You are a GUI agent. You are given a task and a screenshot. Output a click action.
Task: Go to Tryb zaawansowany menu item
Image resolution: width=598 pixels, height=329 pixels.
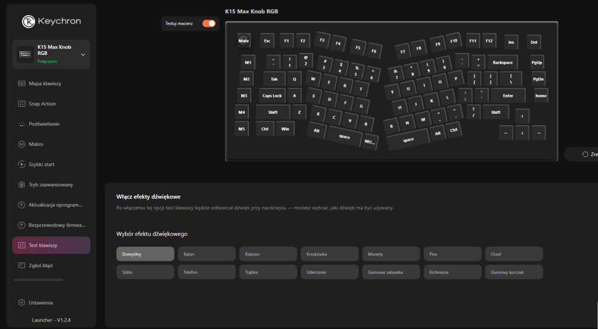point(51,184)
